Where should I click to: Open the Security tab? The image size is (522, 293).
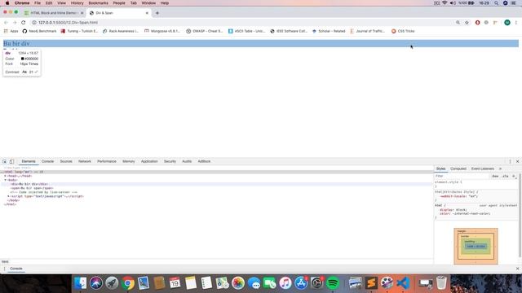[x=170, y=161]
